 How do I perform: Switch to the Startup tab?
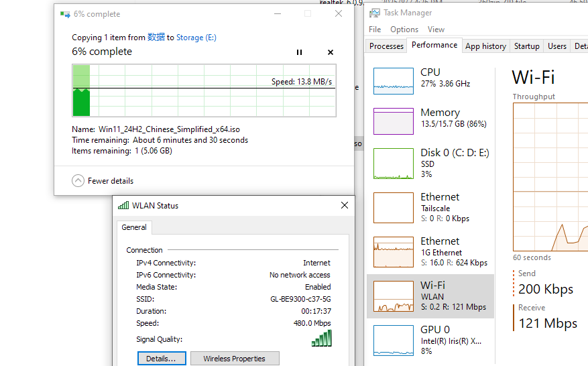click(x=526, y=46)
